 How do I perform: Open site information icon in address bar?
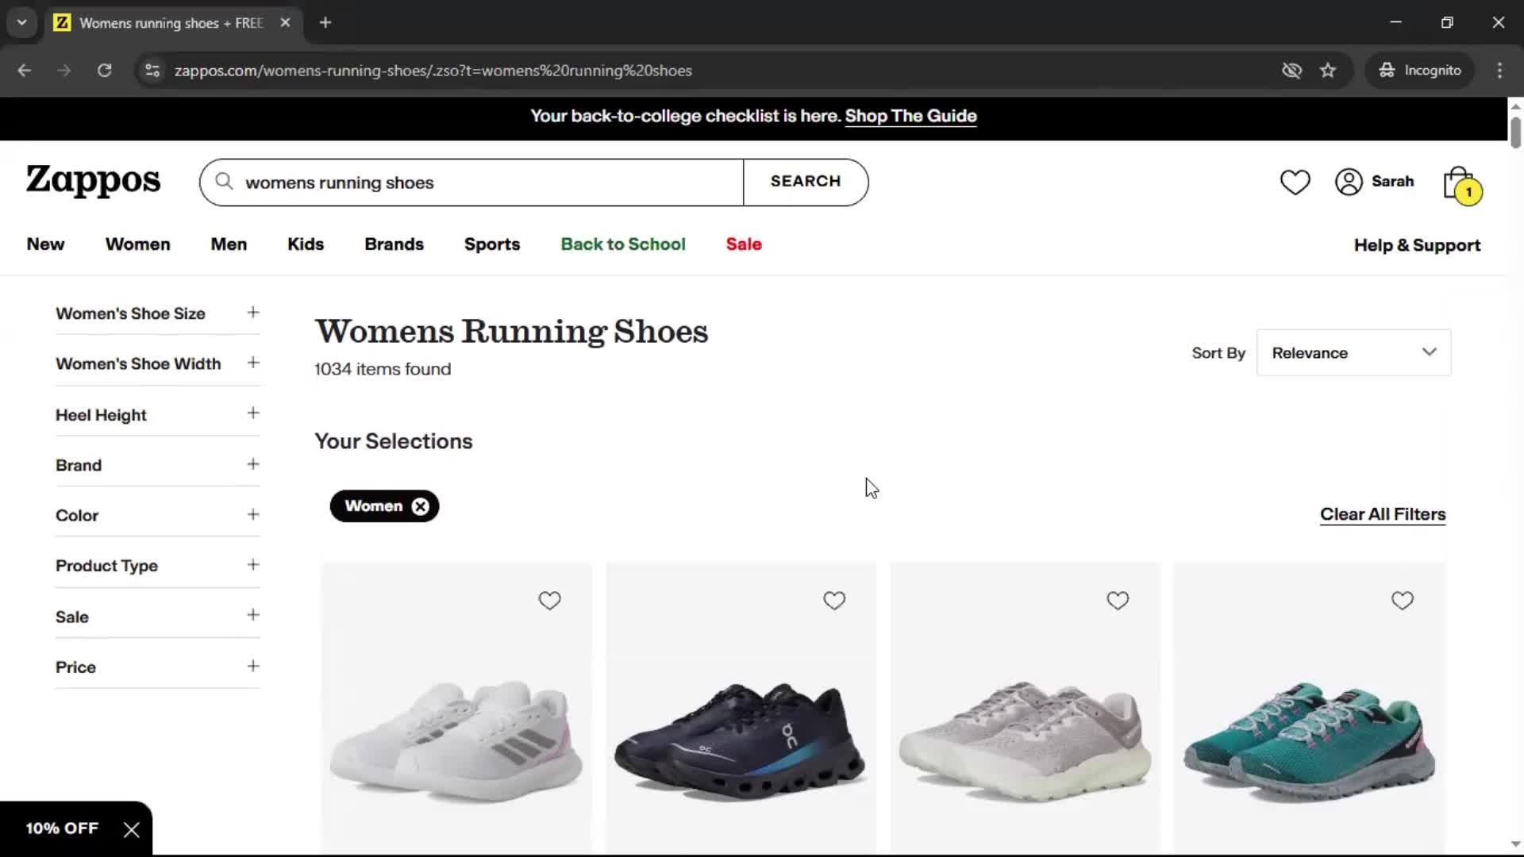point(152,71)
